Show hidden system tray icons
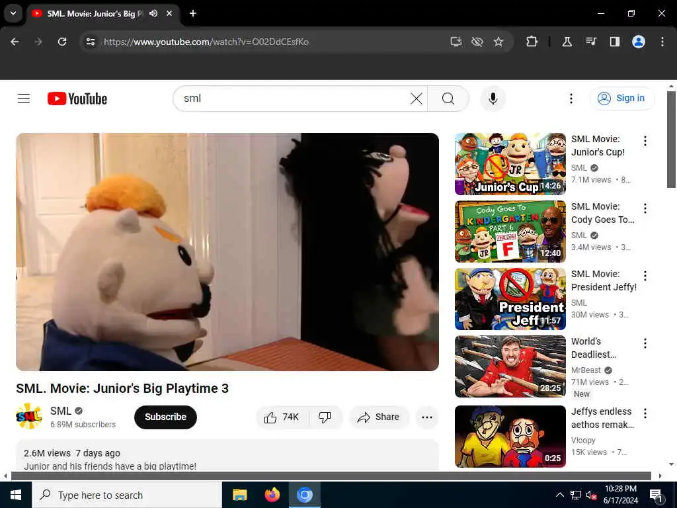Screen dimensions: 677x508 point(559,495)
